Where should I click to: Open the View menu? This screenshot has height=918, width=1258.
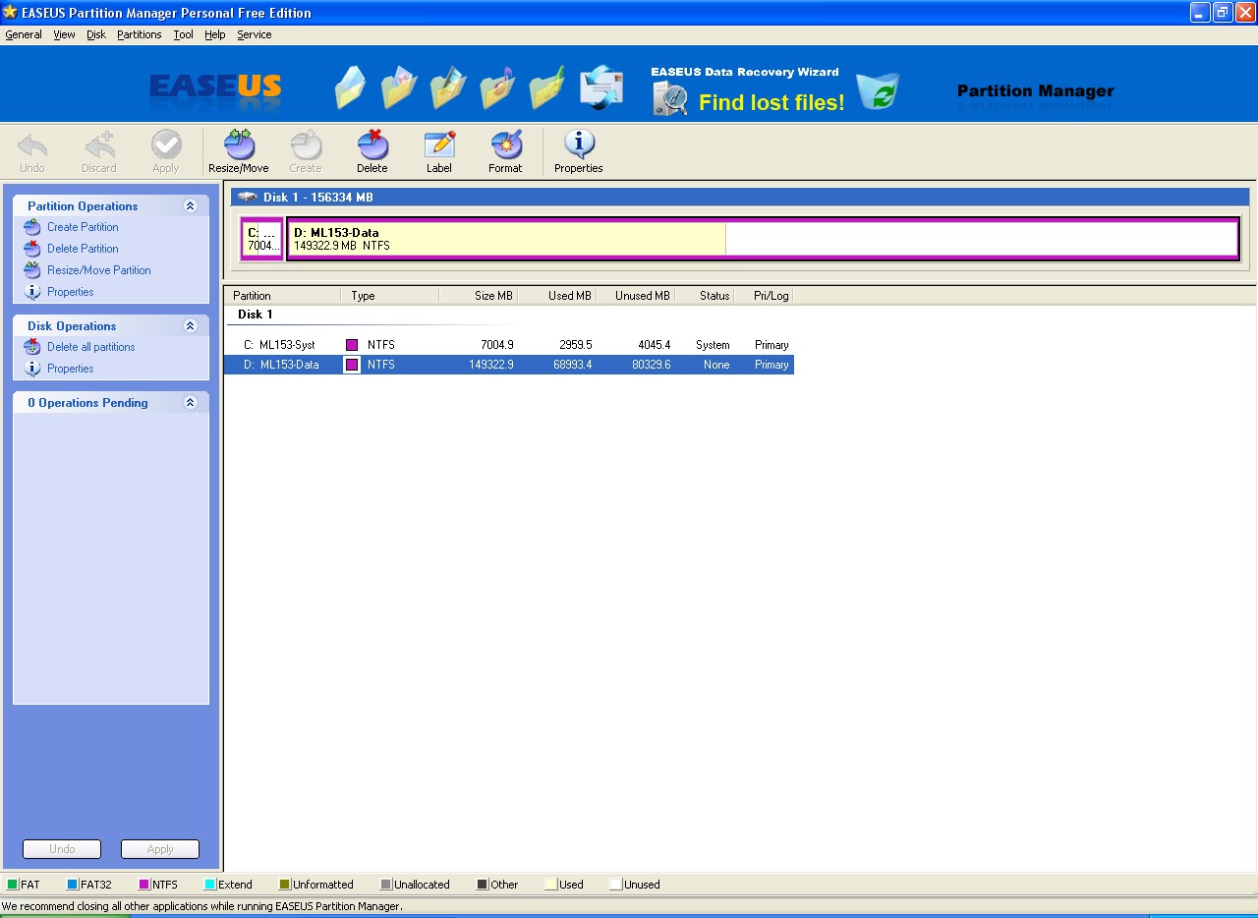click(x=64, y=34)
